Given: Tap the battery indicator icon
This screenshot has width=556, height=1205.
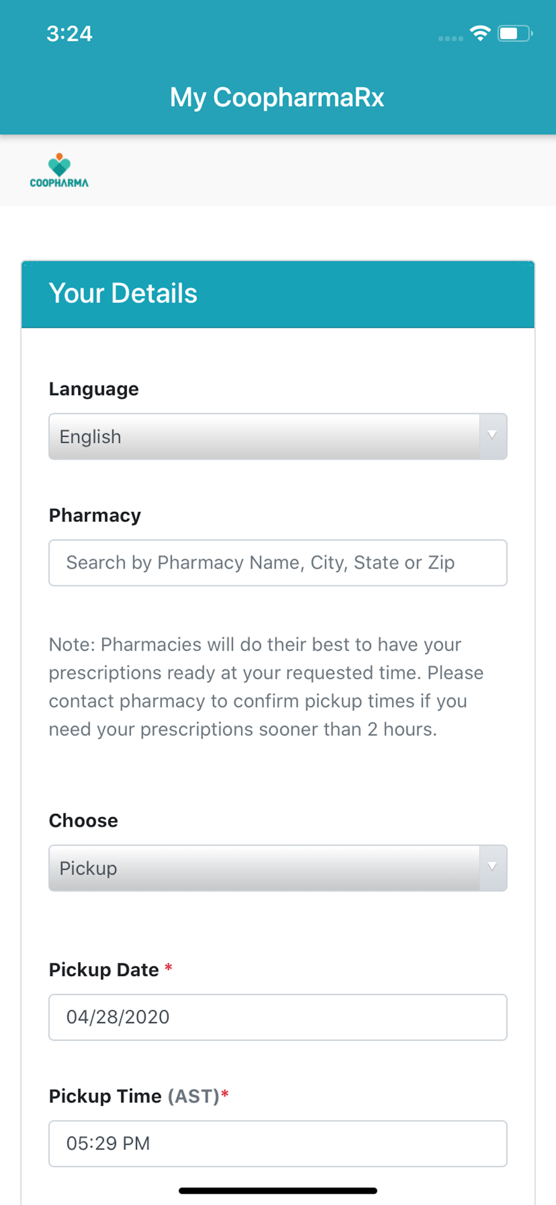Looking at the screenshot, I should 514,34.
